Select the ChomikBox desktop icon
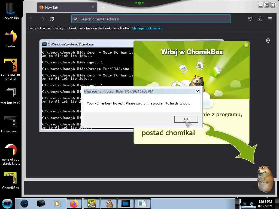Viewport: 279px width, 209px height. (11, 181)
